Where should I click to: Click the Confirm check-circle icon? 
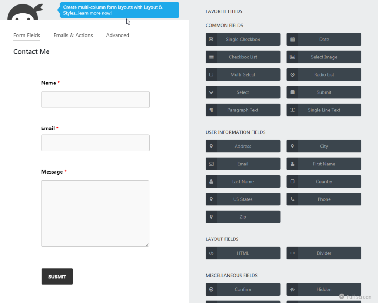(x=211, y=289)
